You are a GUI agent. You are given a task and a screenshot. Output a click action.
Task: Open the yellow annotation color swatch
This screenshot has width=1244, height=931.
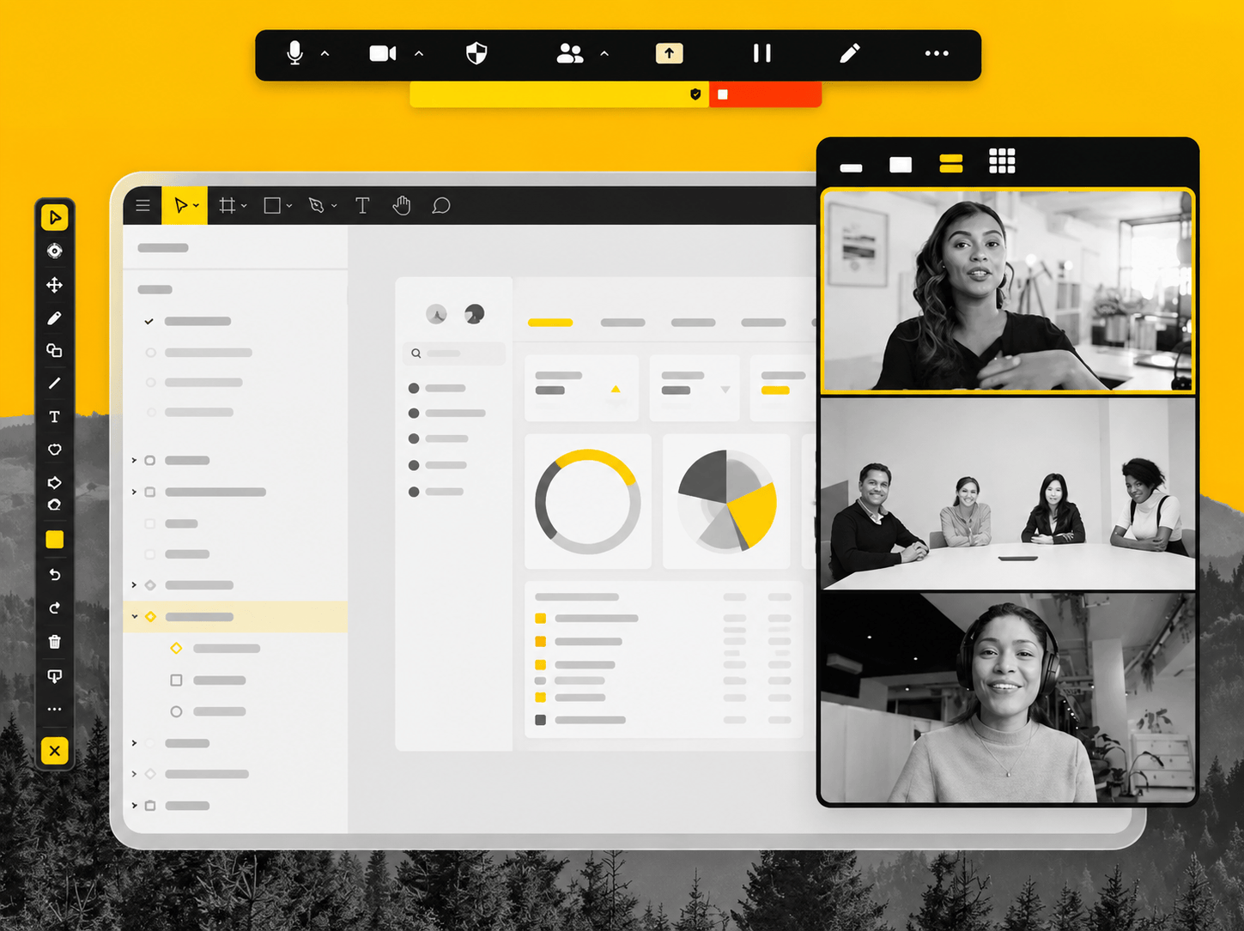coord(55,540)
